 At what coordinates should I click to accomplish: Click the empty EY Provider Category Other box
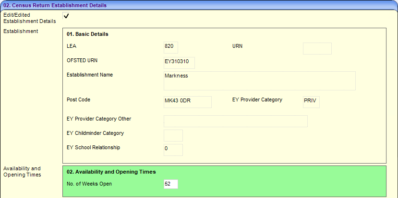[x=235, y=121]
